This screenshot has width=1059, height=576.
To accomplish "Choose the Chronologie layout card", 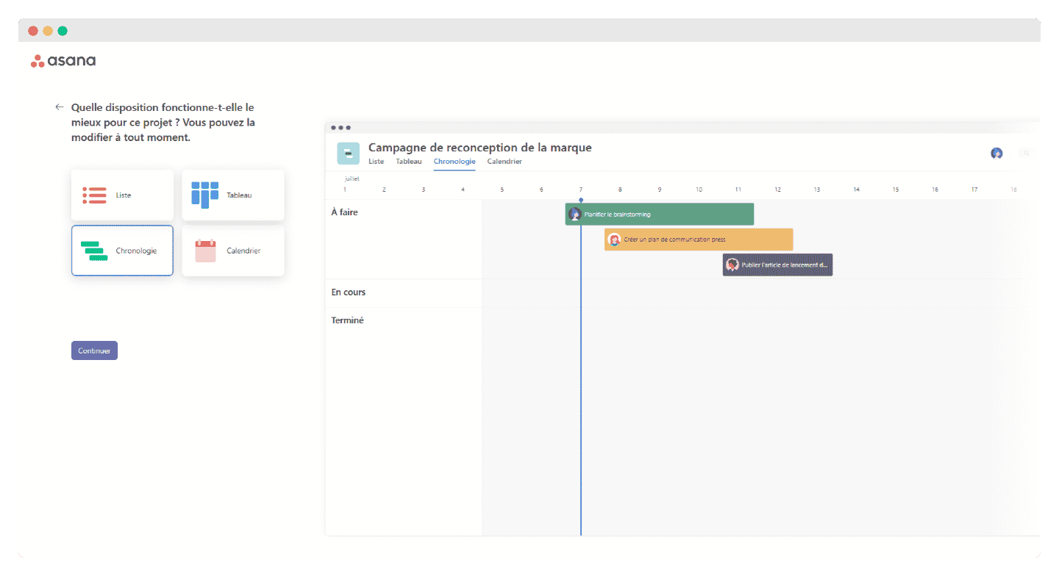I will click(x=122, y=251).
